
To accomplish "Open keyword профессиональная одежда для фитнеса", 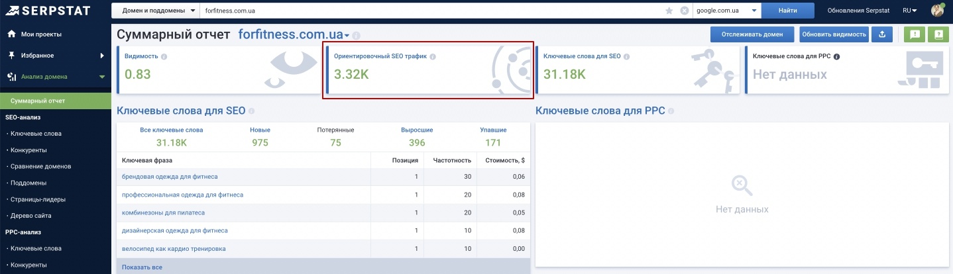I will [x=182, y=195].
